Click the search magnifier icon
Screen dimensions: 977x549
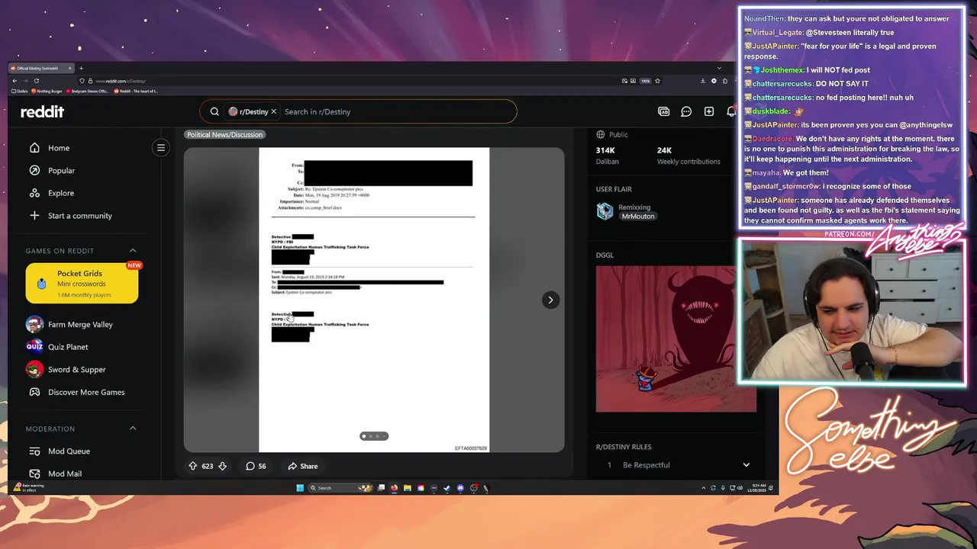tap(214, 111)
